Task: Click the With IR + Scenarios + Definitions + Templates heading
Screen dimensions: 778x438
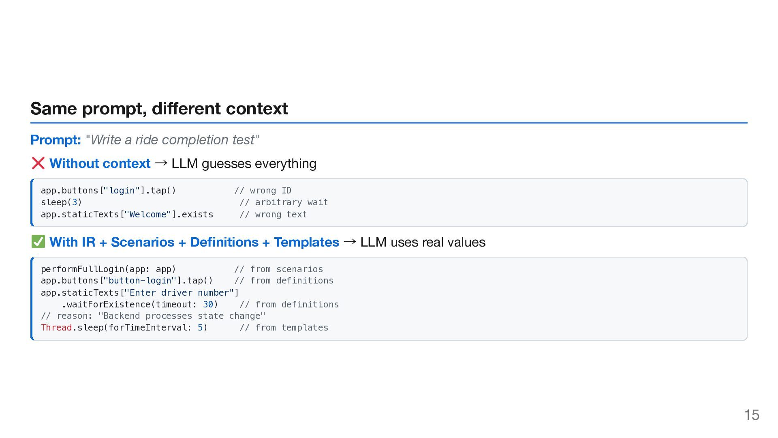Action: click(194, 242)
